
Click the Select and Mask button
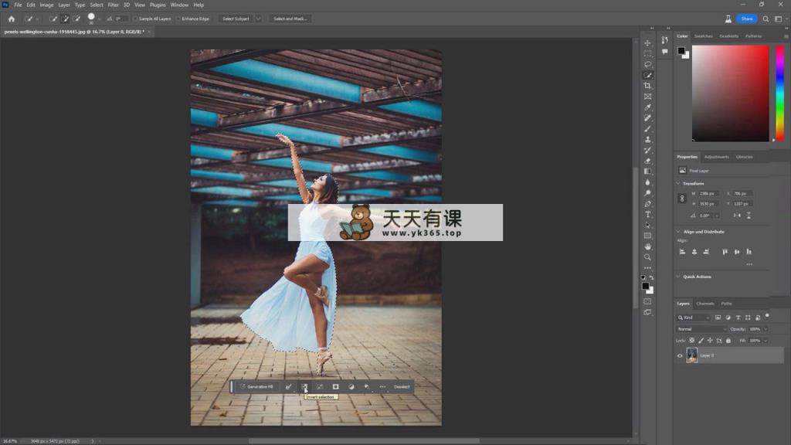click(290, 19)
